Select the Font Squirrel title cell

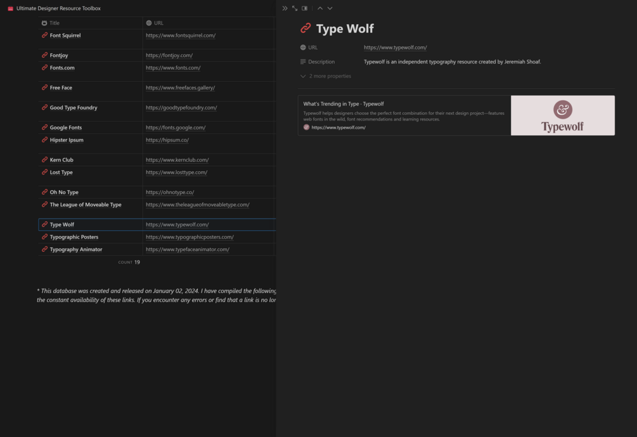click(90, 39)
